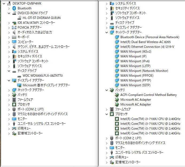This screenshot has width=185, height=167.
Task: Expand left pane プロセッサ category
Action: [x=9, y=104]
